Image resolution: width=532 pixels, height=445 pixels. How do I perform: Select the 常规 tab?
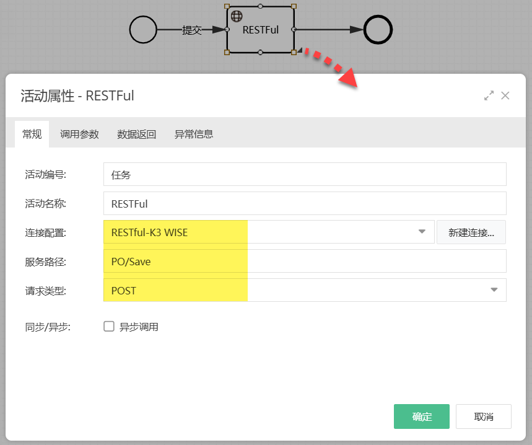tap(32, 134)
